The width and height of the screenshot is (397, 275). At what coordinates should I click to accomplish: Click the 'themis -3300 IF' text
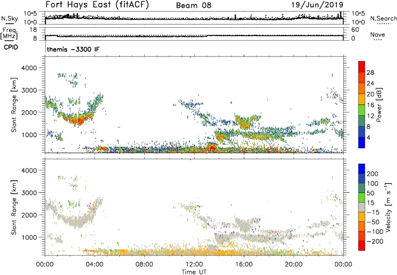pos(73,49)
